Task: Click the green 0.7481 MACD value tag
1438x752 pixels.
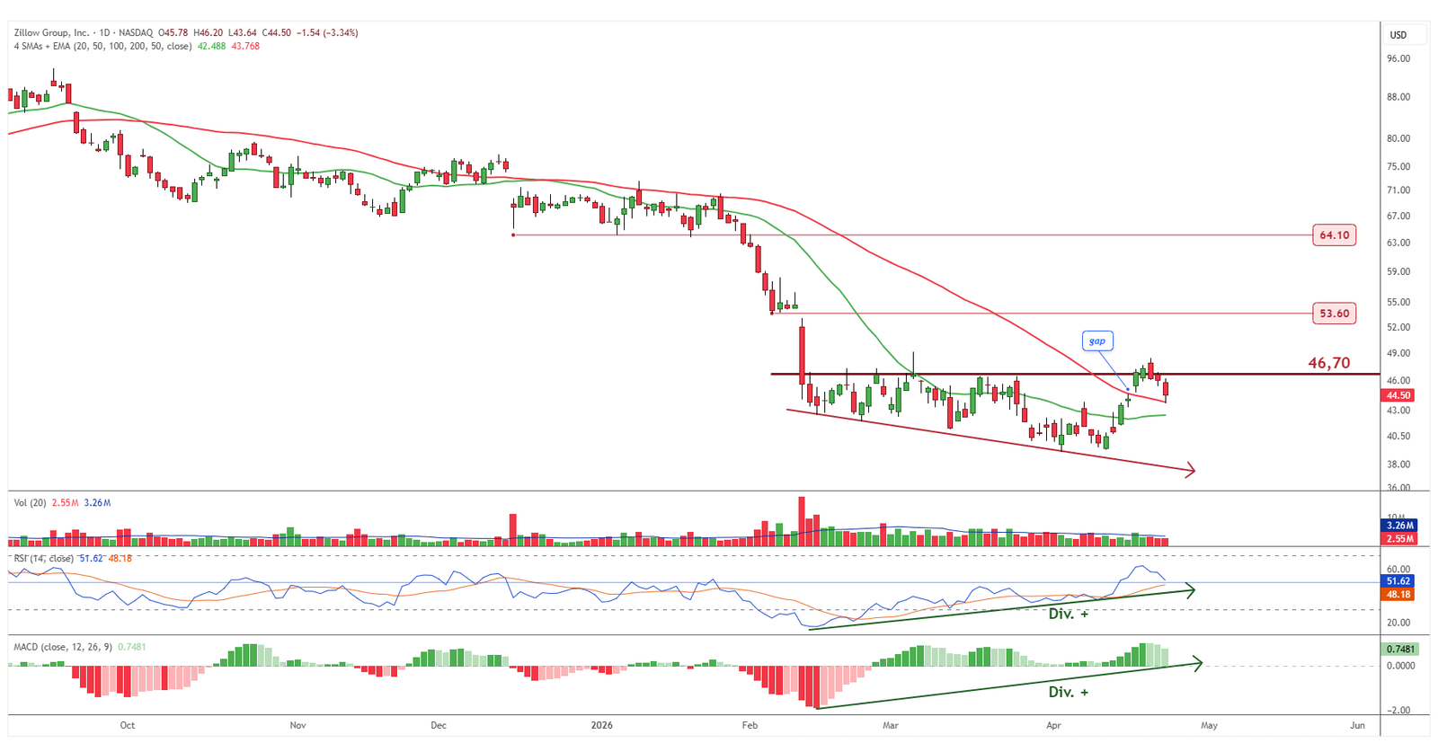Action: tap(1400, 649)
